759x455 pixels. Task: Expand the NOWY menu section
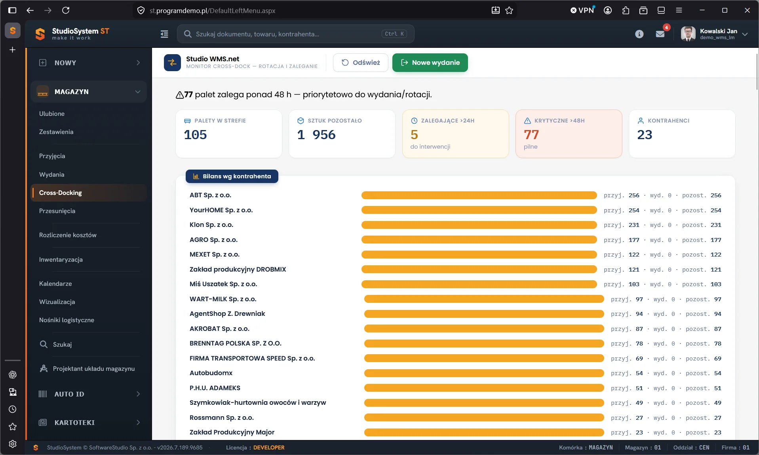point(88,63)
